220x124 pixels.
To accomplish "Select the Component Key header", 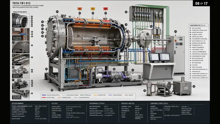I will pyautogui.click(x=199, y=25).
